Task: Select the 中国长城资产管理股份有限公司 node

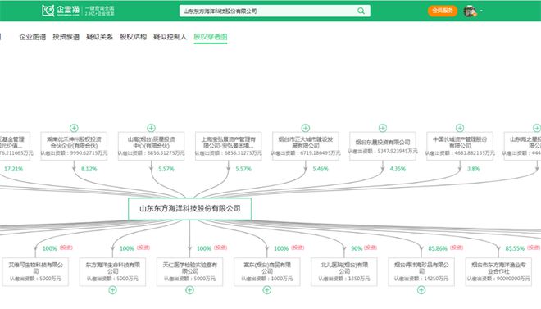Action: (x=460, y=146)
